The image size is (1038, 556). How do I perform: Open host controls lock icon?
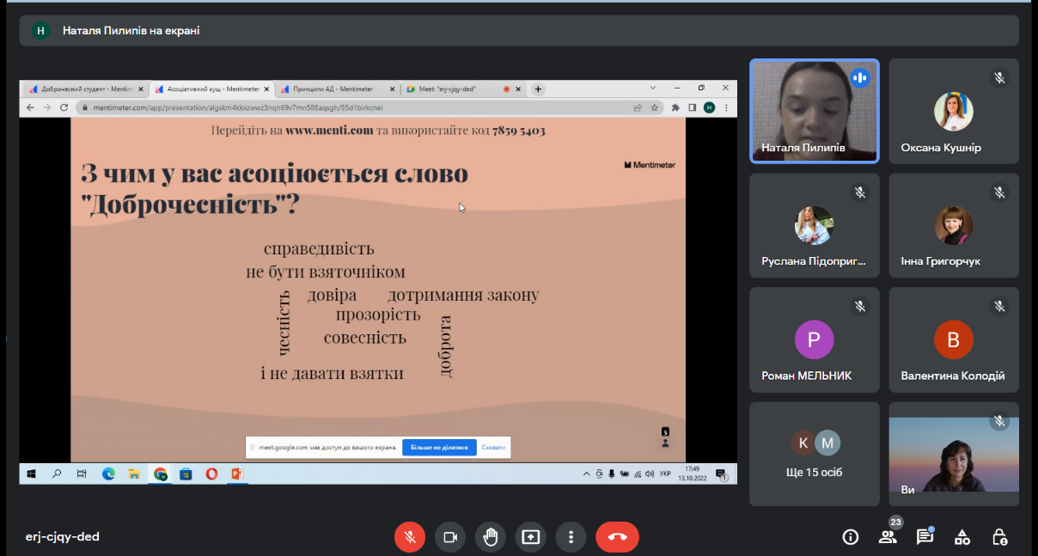[999, 537]
